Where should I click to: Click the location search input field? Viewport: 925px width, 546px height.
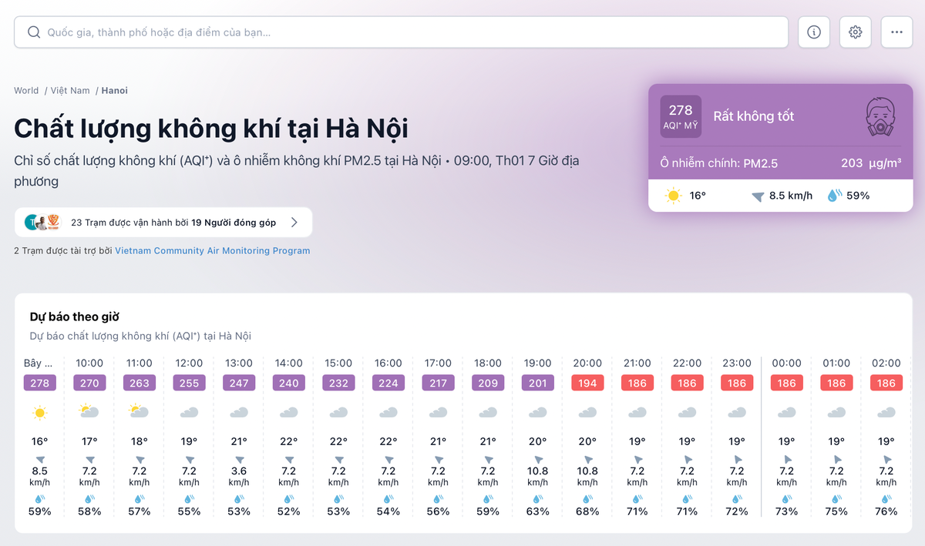coord(308,32)
